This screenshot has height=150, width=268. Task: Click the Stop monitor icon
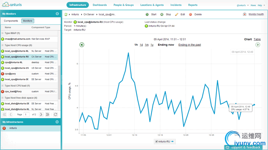tap(162, 15)
